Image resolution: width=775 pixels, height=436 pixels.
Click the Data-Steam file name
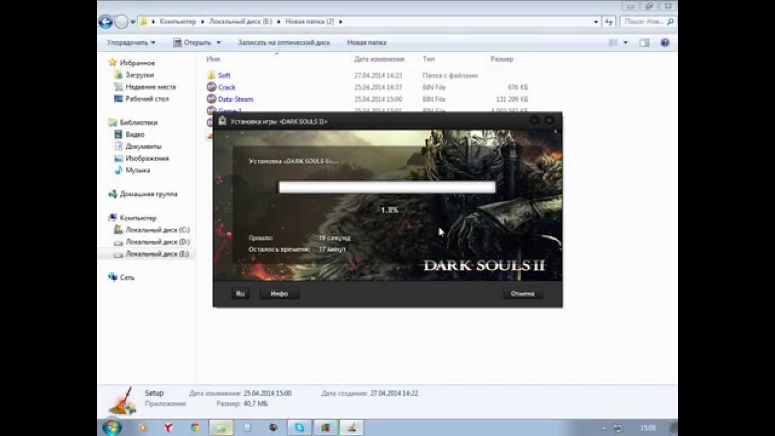236,99
